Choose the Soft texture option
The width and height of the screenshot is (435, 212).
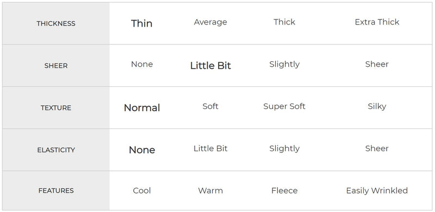coord(210,106)
